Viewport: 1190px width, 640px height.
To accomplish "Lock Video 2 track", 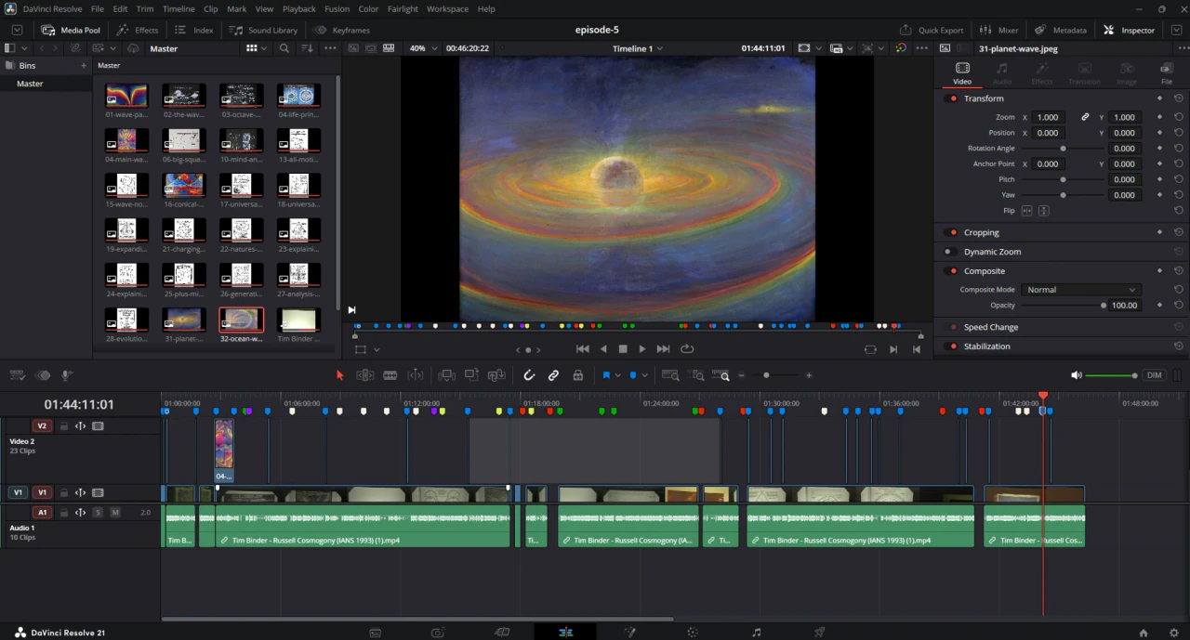I will point(64,426).
